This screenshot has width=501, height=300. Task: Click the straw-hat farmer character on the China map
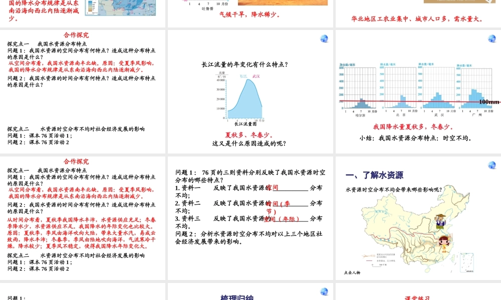click(441, 221)
